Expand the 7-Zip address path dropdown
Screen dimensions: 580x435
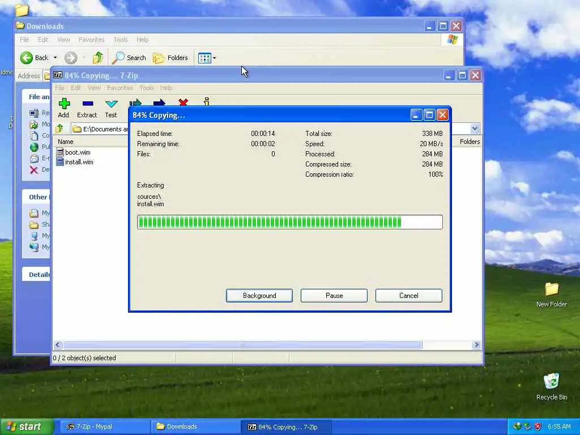pyautogui.click(x=475, y=129)
